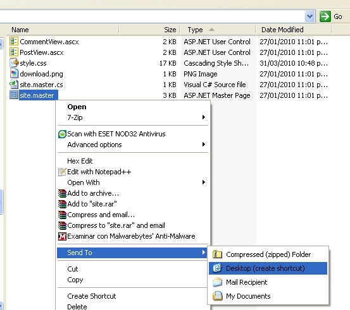The width and height of the screenshot is (350, 310).
Task: Click the green Go arrow icon
Action: coord(325,16)
